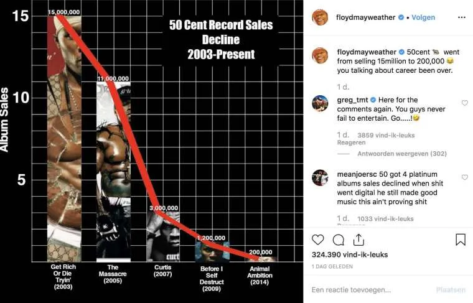Click 'Volgen' to follow floydmayweather
Viewport: 473px width, 303px height.
pyautogui.click(x=423, y=17)
